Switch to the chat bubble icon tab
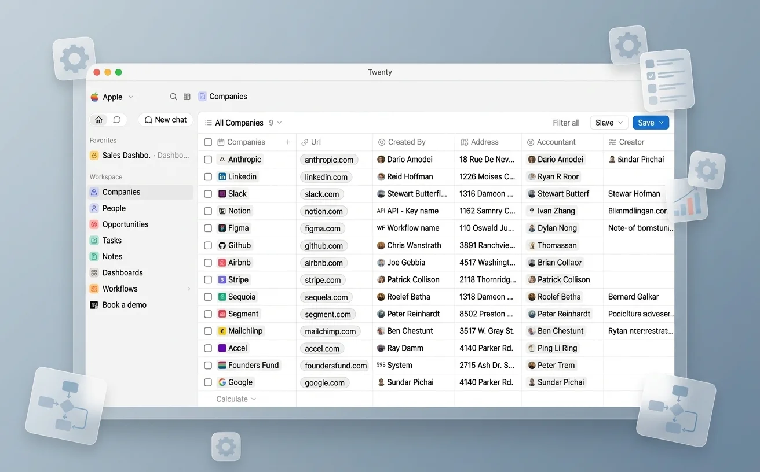Image resolution: width=760 pixels, height=472 pixels. pos(117,120)
